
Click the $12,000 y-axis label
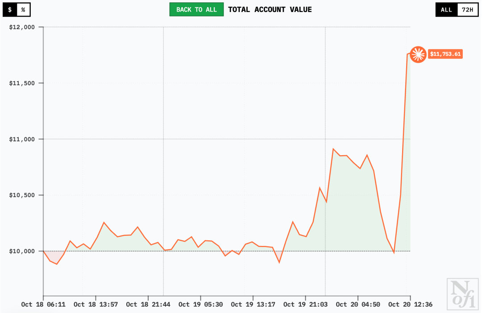coord(22,27)
